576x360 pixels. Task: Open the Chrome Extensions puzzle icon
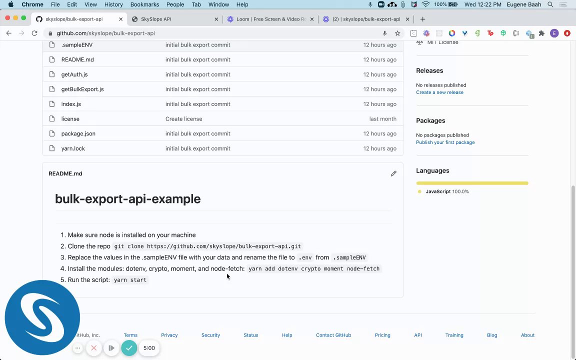coord(541,33)
